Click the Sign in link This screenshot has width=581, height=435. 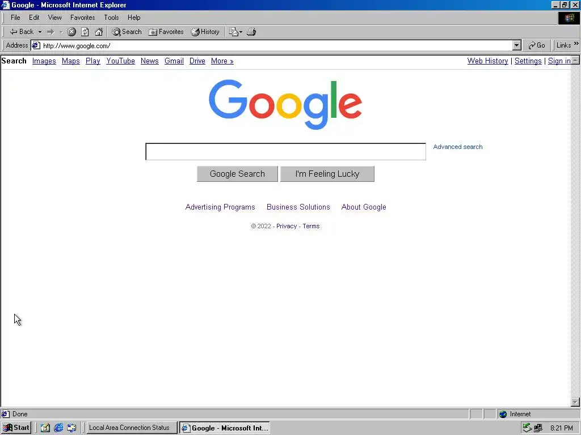click(559, 61)
